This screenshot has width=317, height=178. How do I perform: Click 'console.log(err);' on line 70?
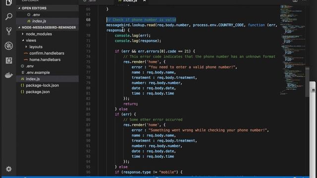tap(133, 36)
